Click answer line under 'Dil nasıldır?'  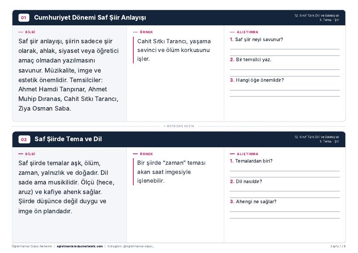285,191
